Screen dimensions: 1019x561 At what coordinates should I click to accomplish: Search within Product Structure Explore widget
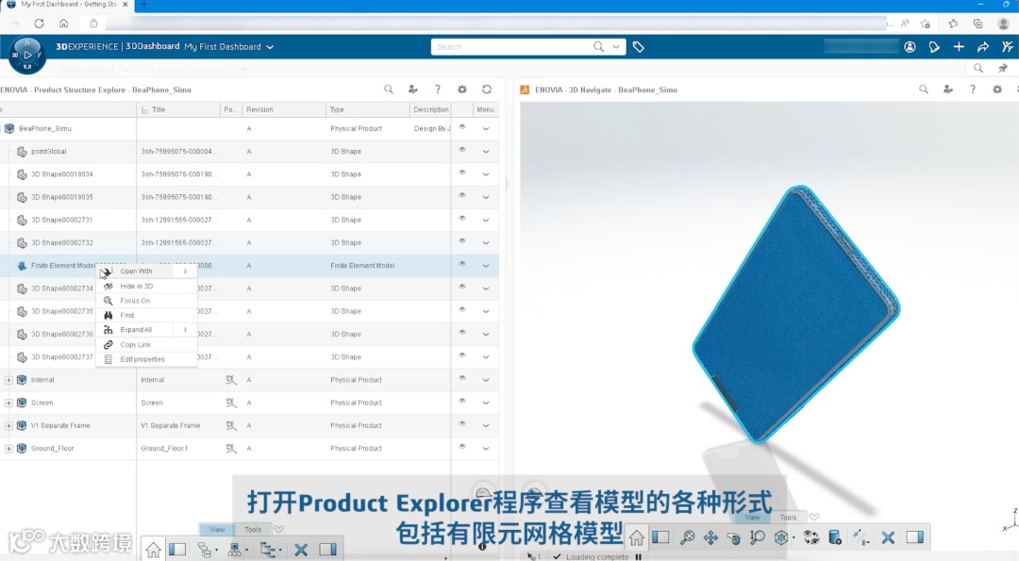point(389,90)
